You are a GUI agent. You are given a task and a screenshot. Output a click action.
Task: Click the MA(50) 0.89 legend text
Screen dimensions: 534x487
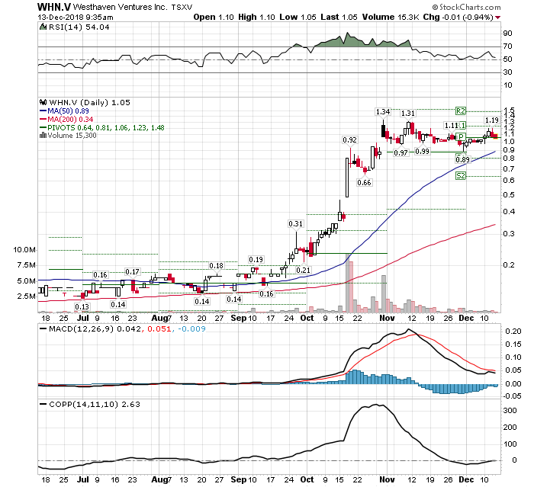68,111
